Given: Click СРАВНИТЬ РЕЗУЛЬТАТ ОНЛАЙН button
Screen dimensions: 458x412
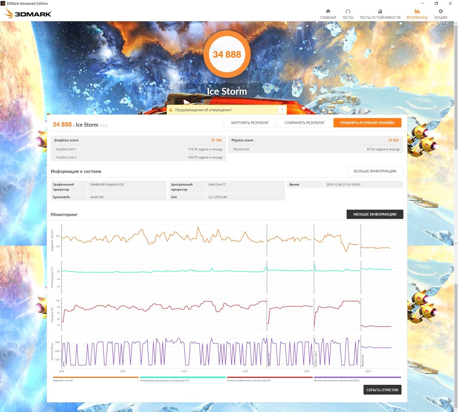Looking at the screenshot, I should click(x=367, y=123).
